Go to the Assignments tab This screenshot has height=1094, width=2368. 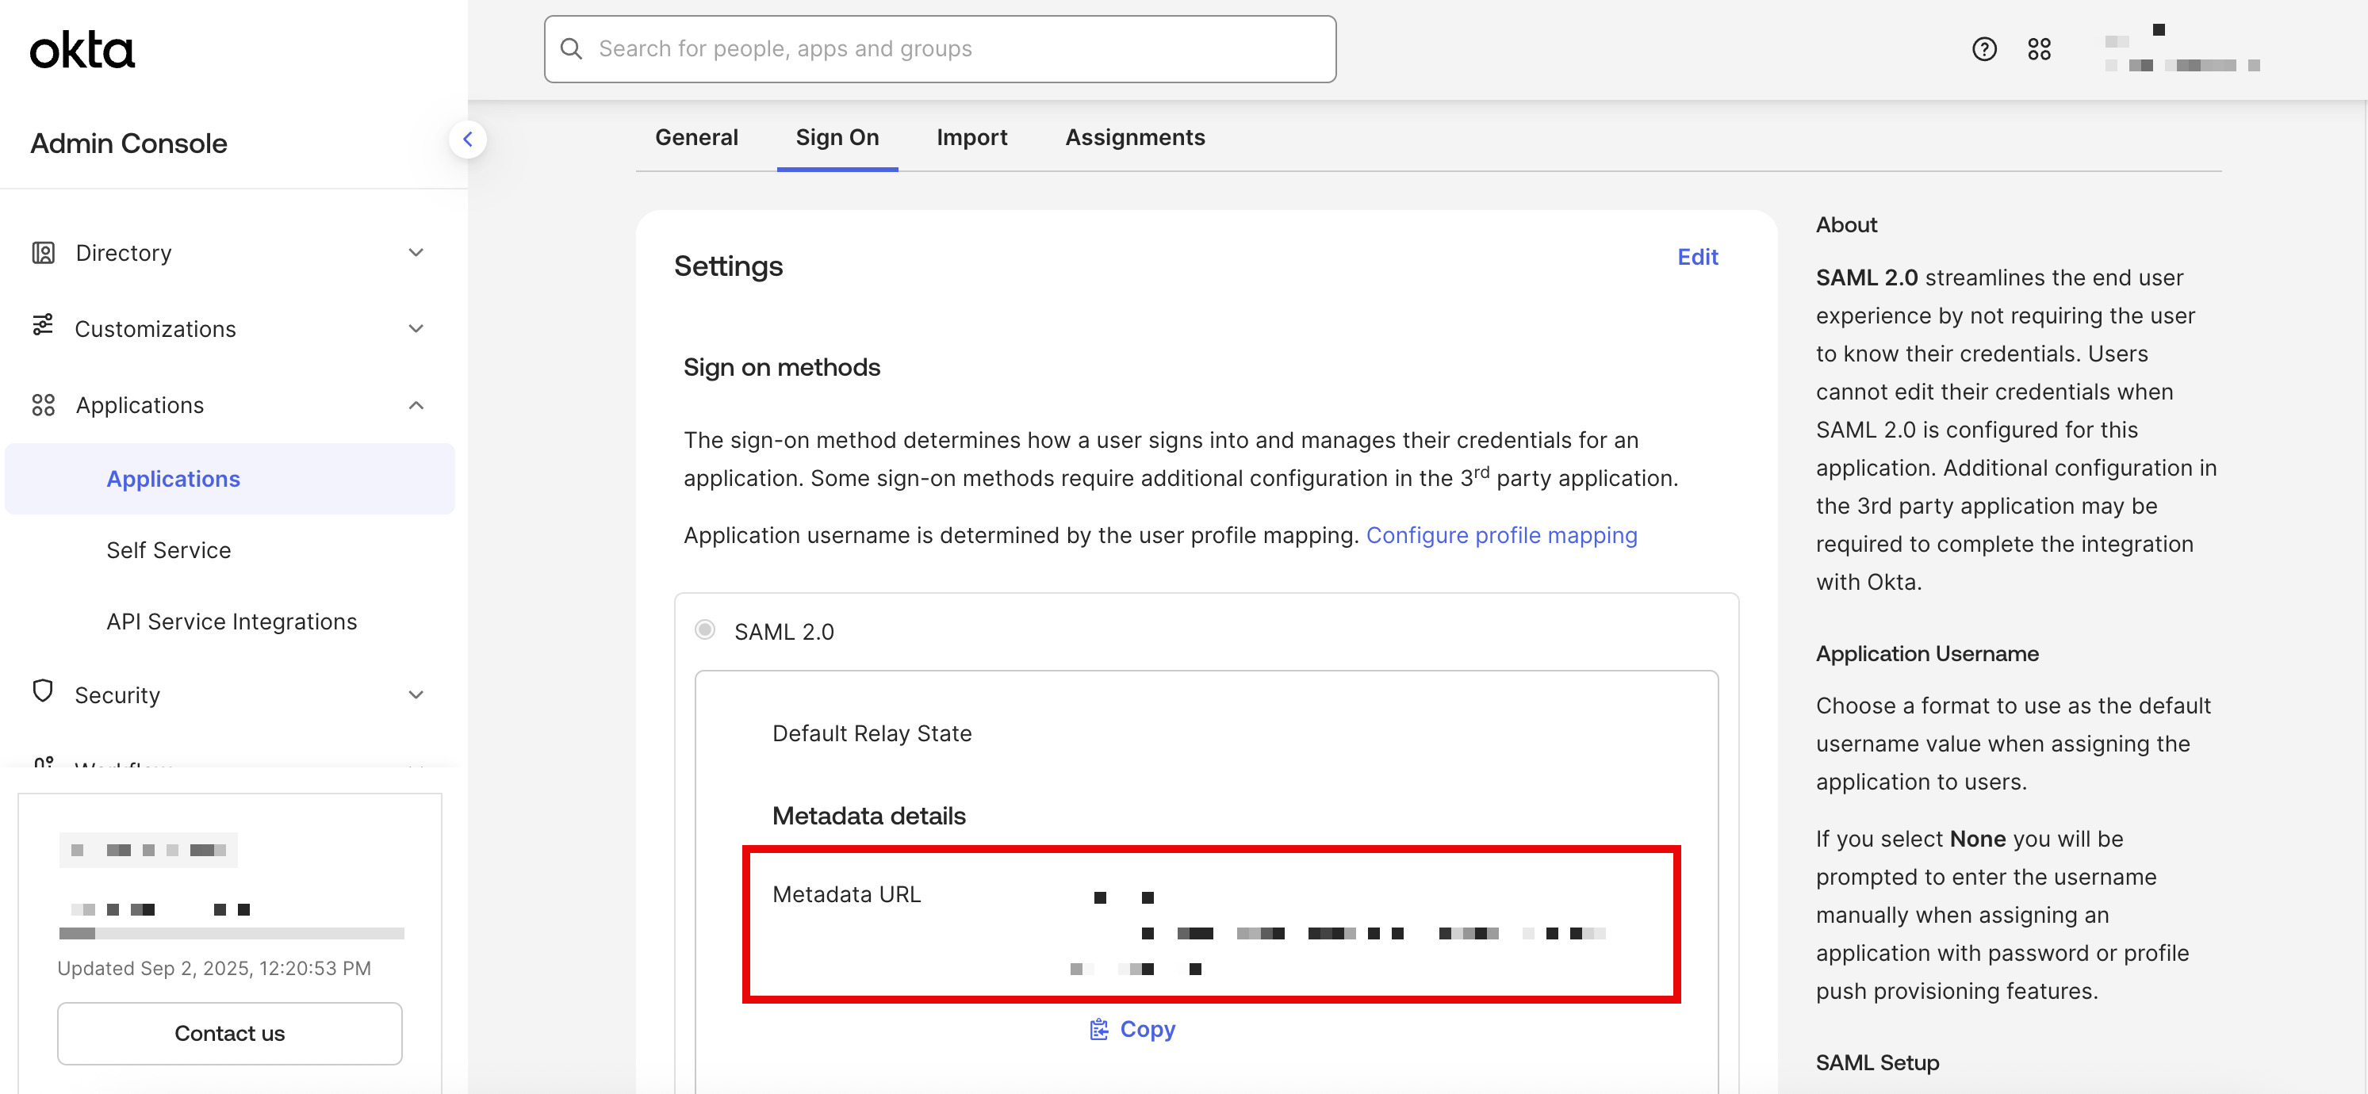1134,138
